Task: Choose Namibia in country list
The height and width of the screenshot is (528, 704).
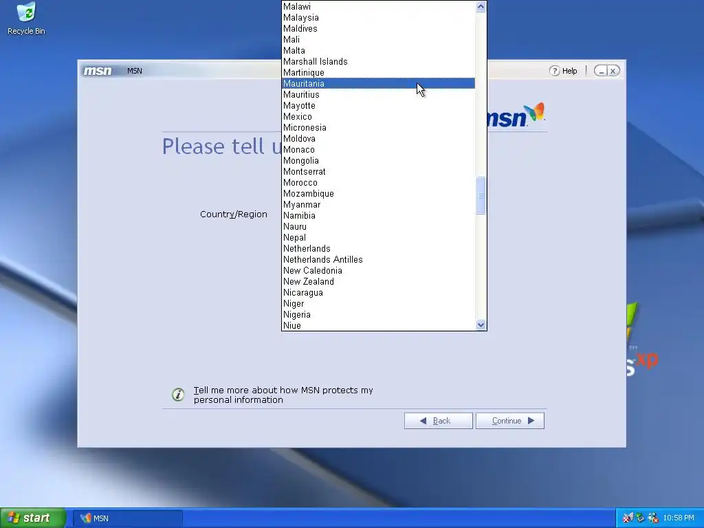Action: [379, 215]
